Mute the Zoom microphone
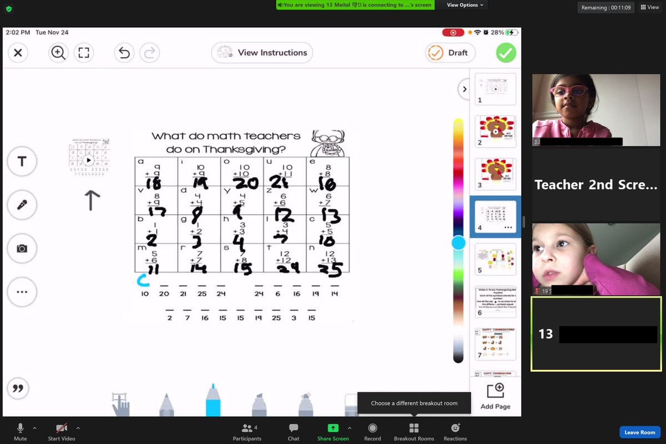 pos(21,431)
